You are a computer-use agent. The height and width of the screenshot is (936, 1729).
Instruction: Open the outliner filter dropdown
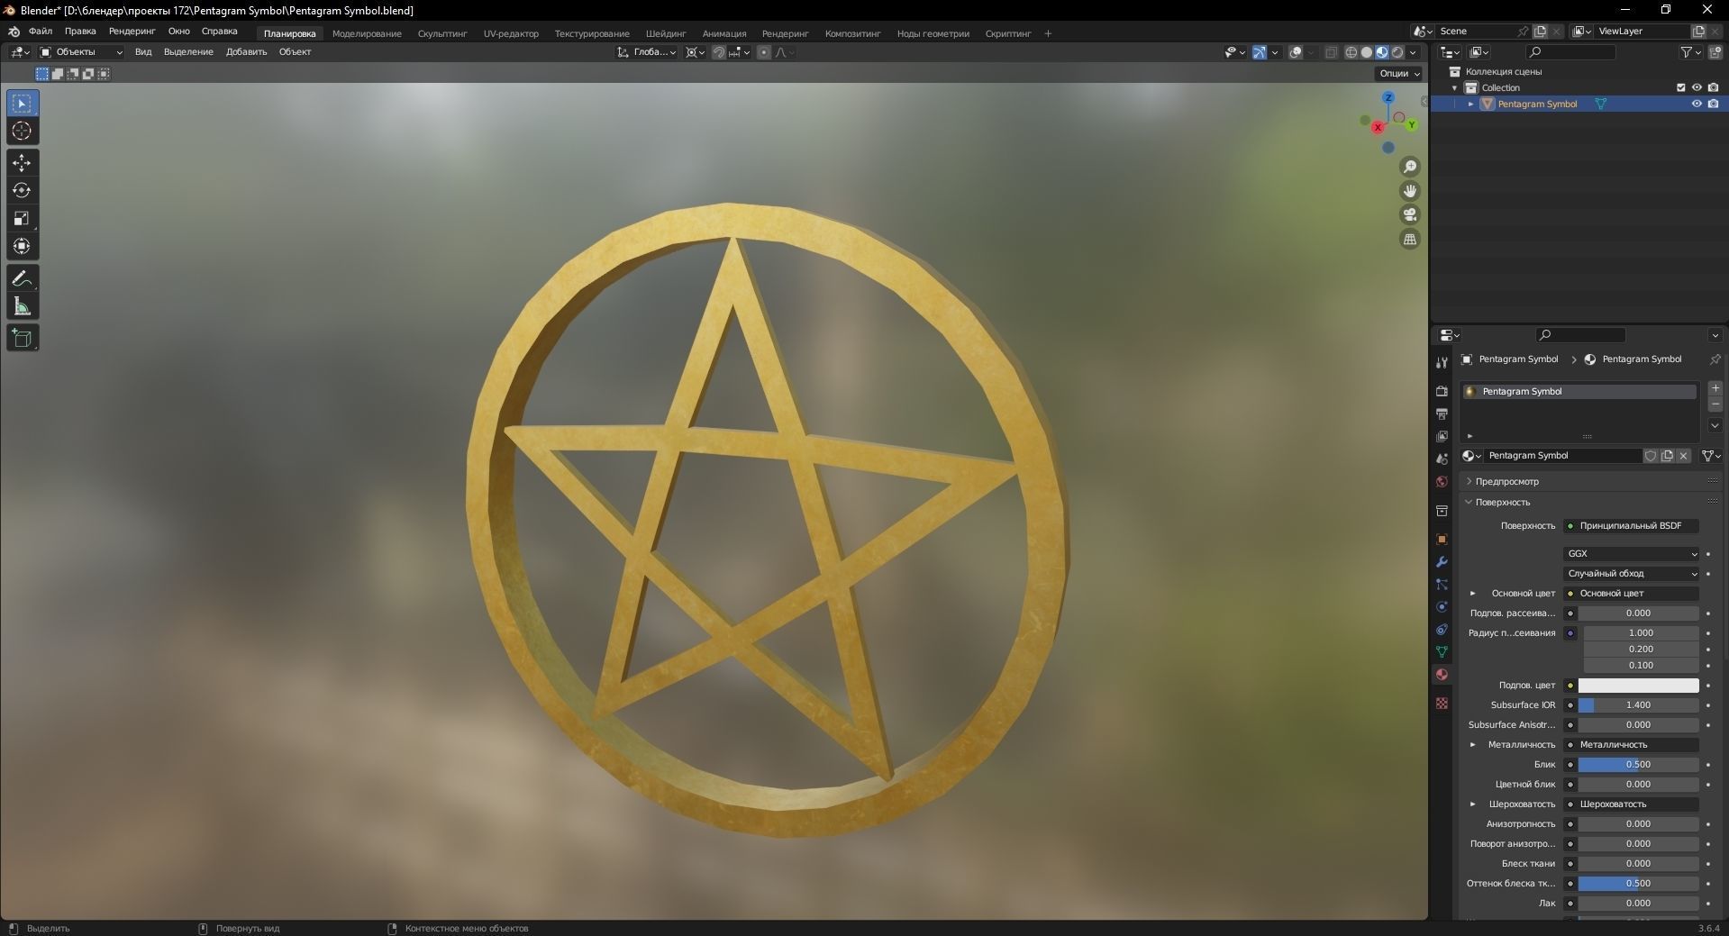pos(1691,52)
